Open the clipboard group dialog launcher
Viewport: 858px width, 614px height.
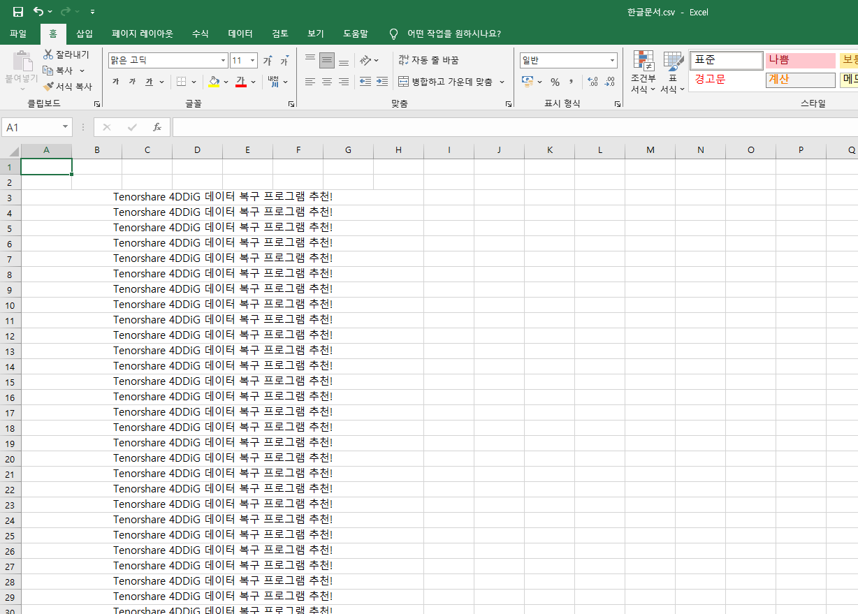[x=97, y=103]
